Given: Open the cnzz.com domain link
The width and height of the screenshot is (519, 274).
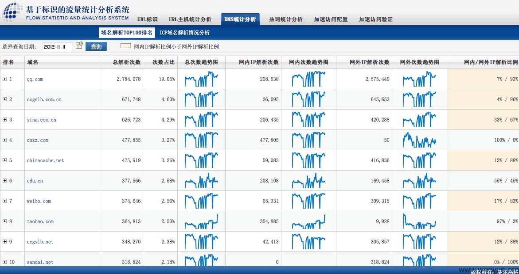Looking at the screenshot, I should [37, 140].
